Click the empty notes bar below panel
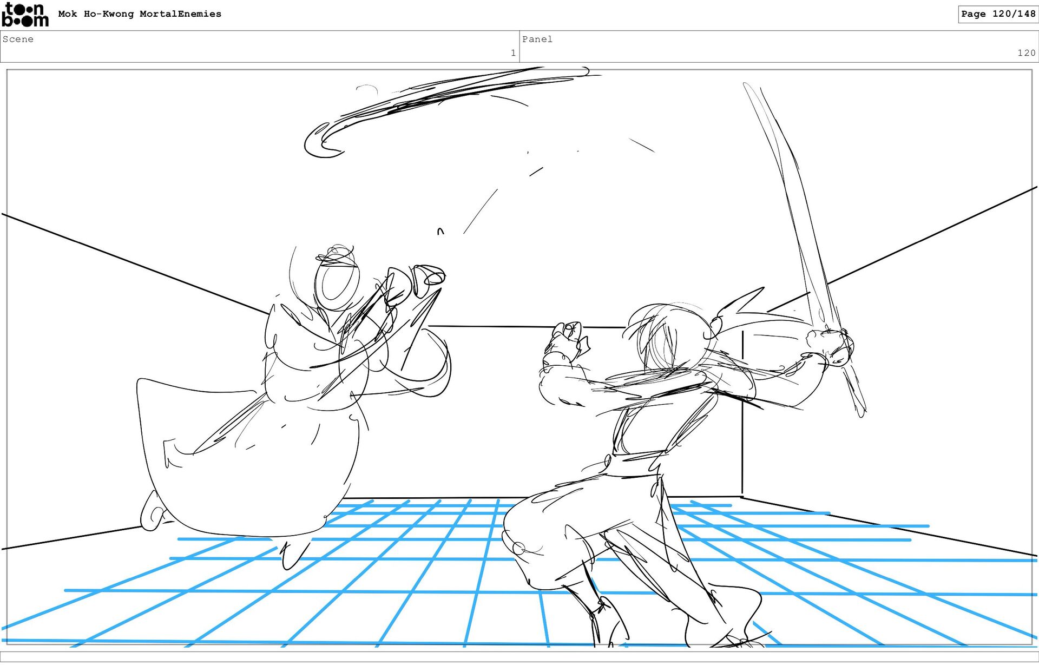Image resolution: width=1039 pixels, height=672 pixels. click(x=519, y=656)
